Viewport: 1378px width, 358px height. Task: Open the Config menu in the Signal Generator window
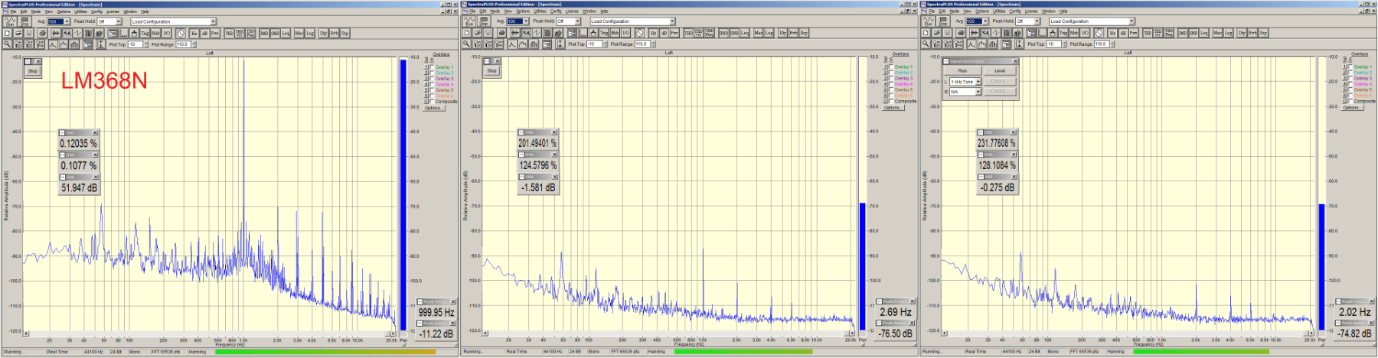pos(1016,11)
